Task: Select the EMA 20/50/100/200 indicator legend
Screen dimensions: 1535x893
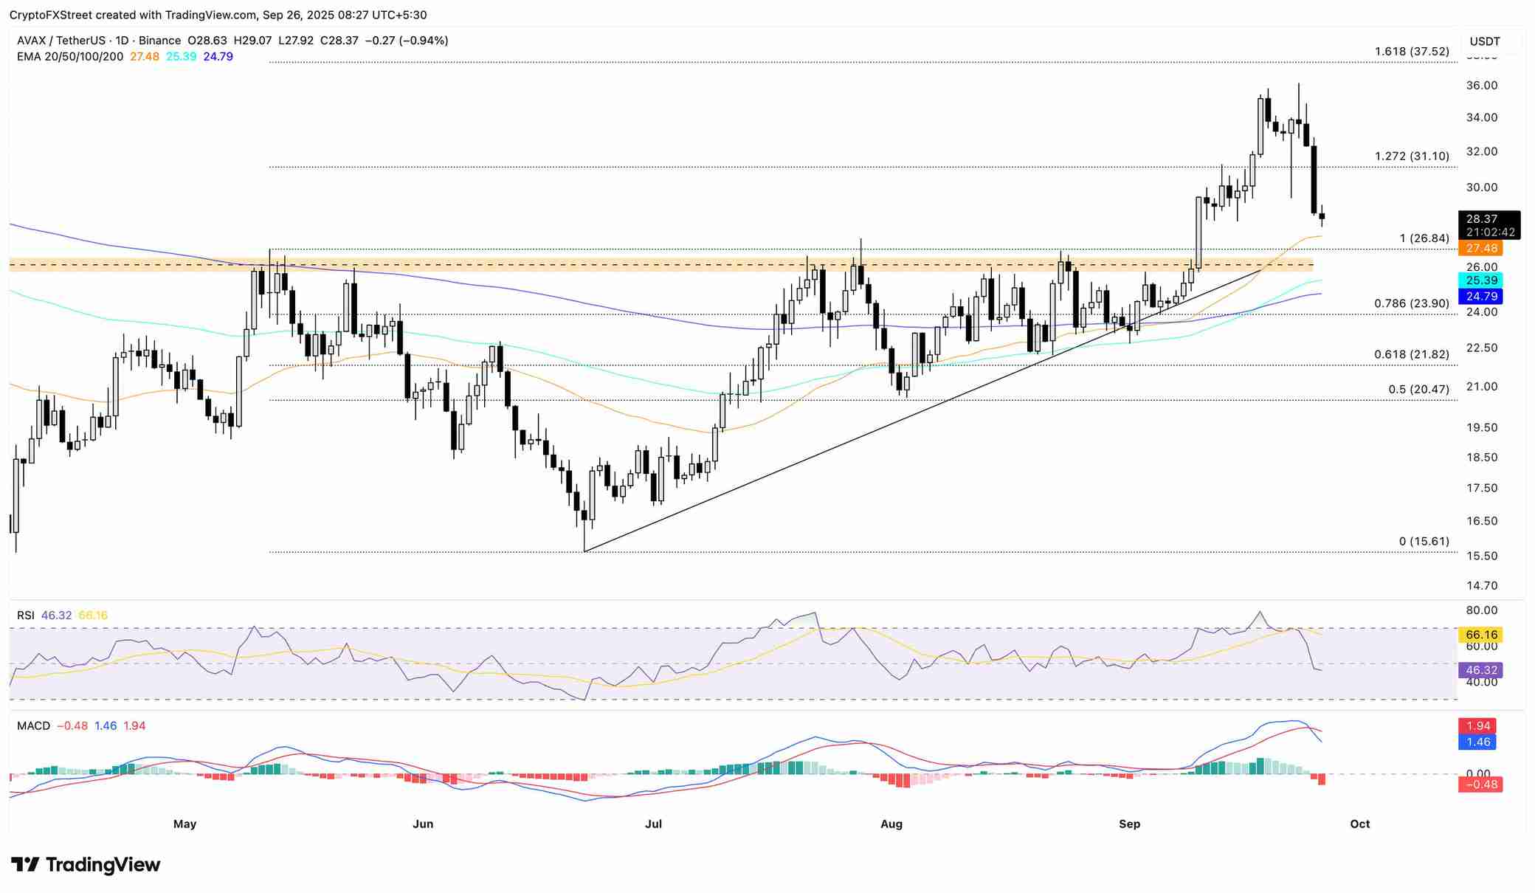Action: pyautogui.click(x=70, y=57)
